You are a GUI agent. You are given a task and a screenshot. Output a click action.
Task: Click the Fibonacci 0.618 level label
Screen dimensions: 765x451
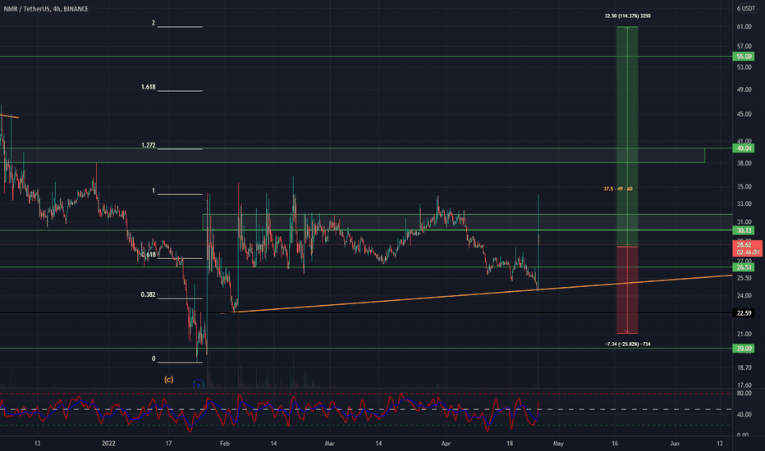(149, 254)
